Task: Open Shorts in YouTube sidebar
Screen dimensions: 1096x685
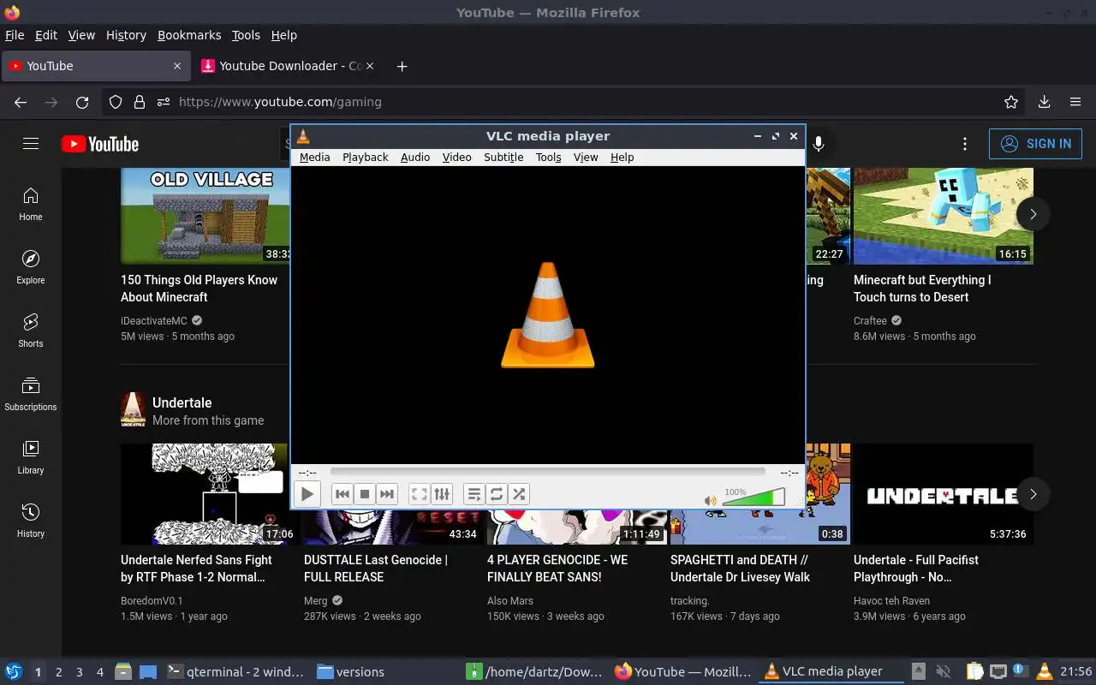Action: (x=31, y=331)
